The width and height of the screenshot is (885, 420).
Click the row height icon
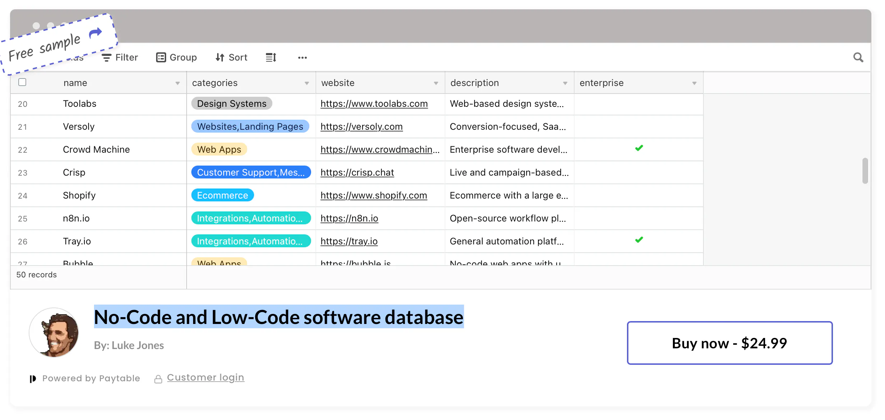point(271,57)
